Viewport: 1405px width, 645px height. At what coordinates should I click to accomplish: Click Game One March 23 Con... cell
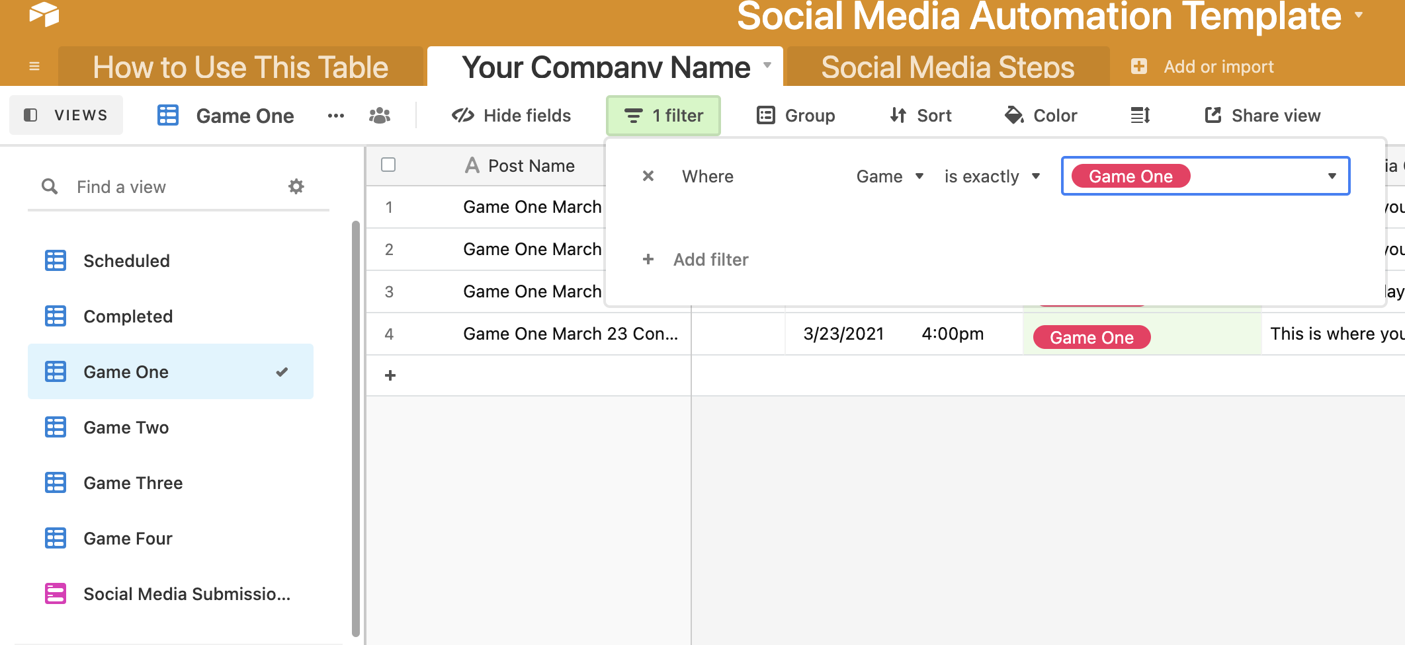(x=570, y=334)
